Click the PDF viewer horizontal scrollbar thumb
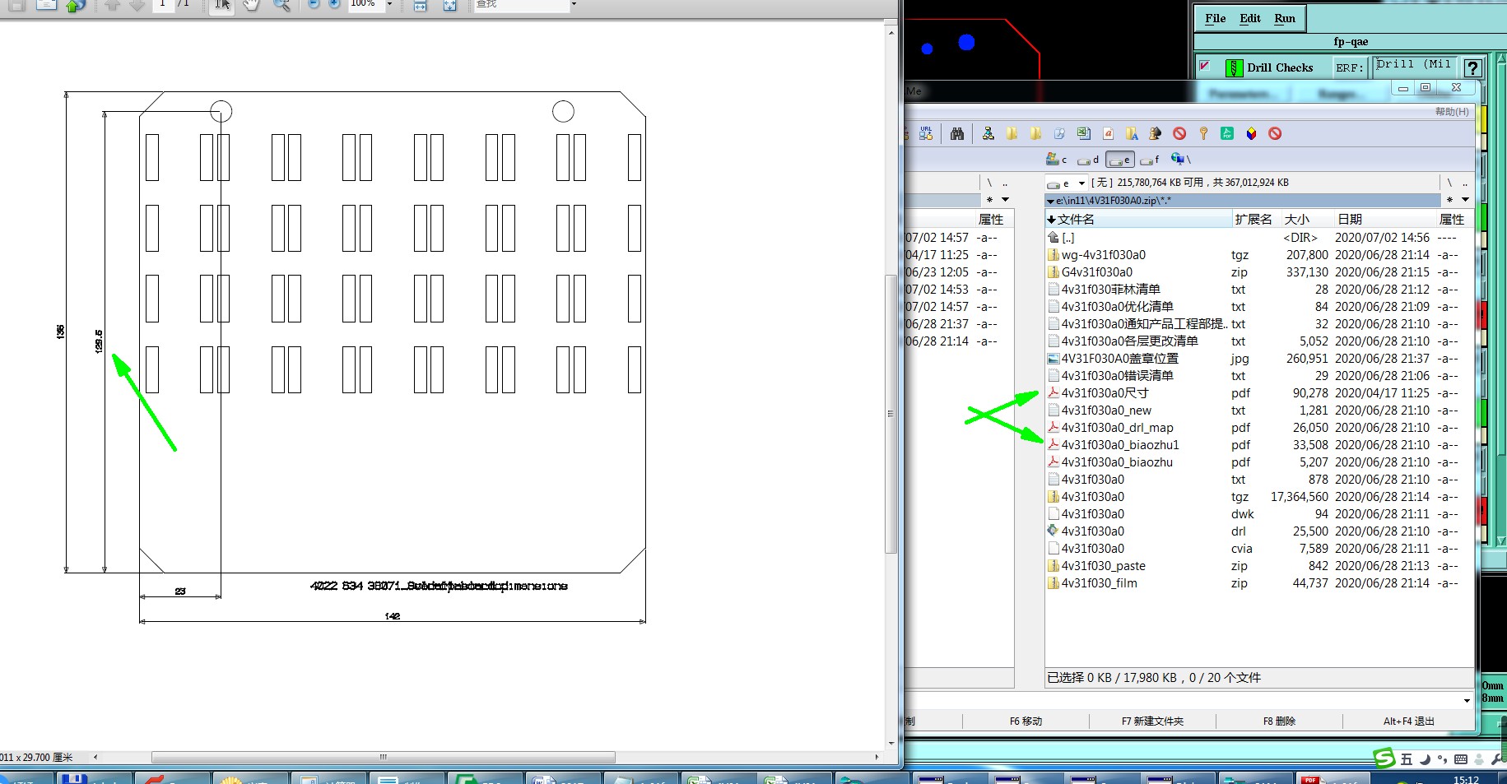1507x784 pixels. click(384, 757)
